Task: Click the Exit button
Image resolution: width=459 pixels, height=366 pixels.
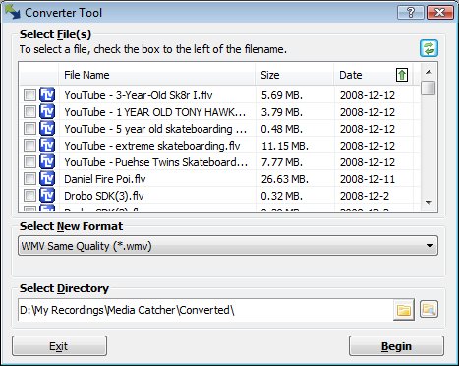Action: [59, 346]
